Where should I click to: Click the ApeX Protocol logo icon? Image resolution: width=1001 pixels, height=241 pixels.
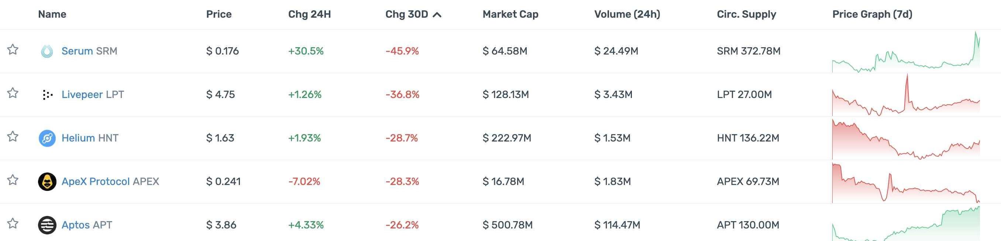coord(47,182)
